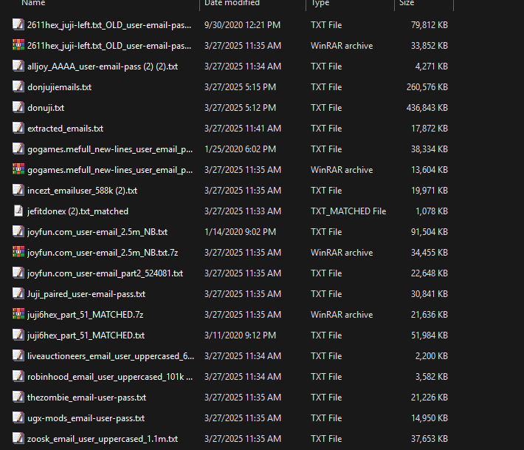524x450 pixels.
Task: Click the juji6hex_part_51_MATCHED.7z WinRAR icon
Action: coord(18,314)
